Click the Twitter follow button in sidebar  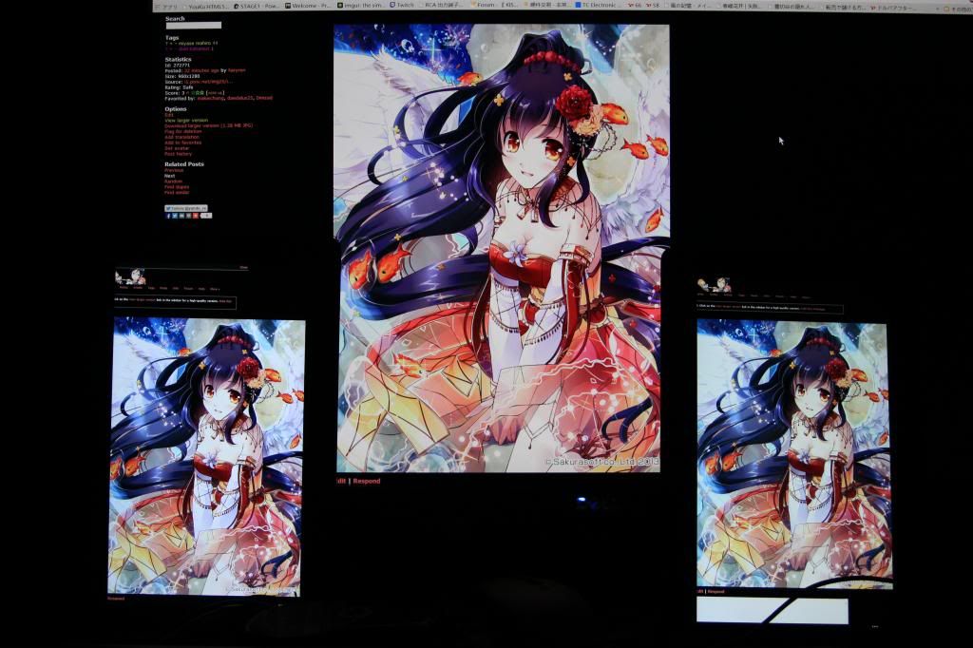186,208
